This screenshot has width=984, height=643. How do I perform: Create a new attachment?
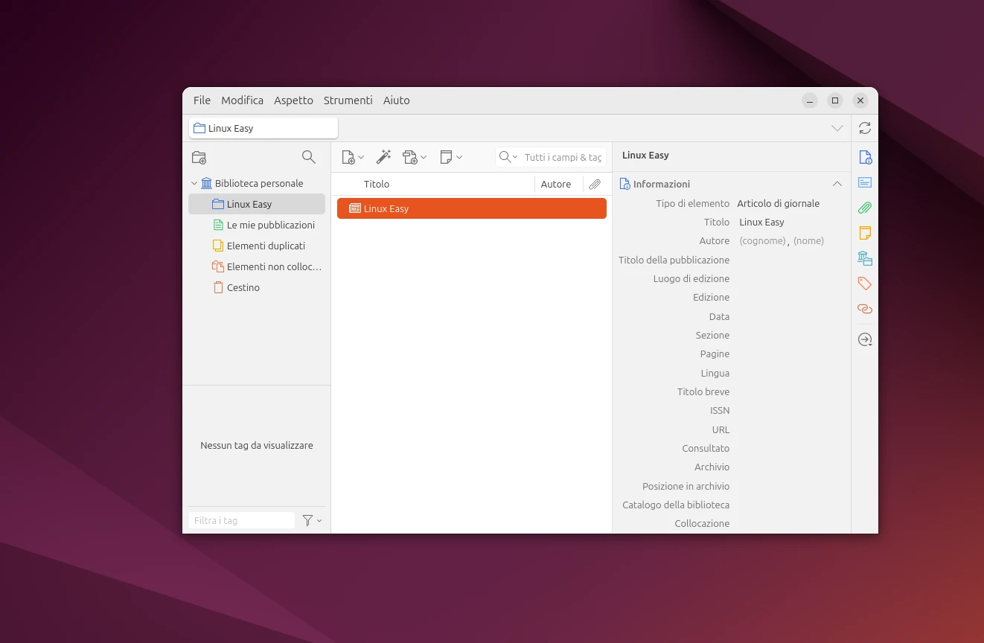410,157
